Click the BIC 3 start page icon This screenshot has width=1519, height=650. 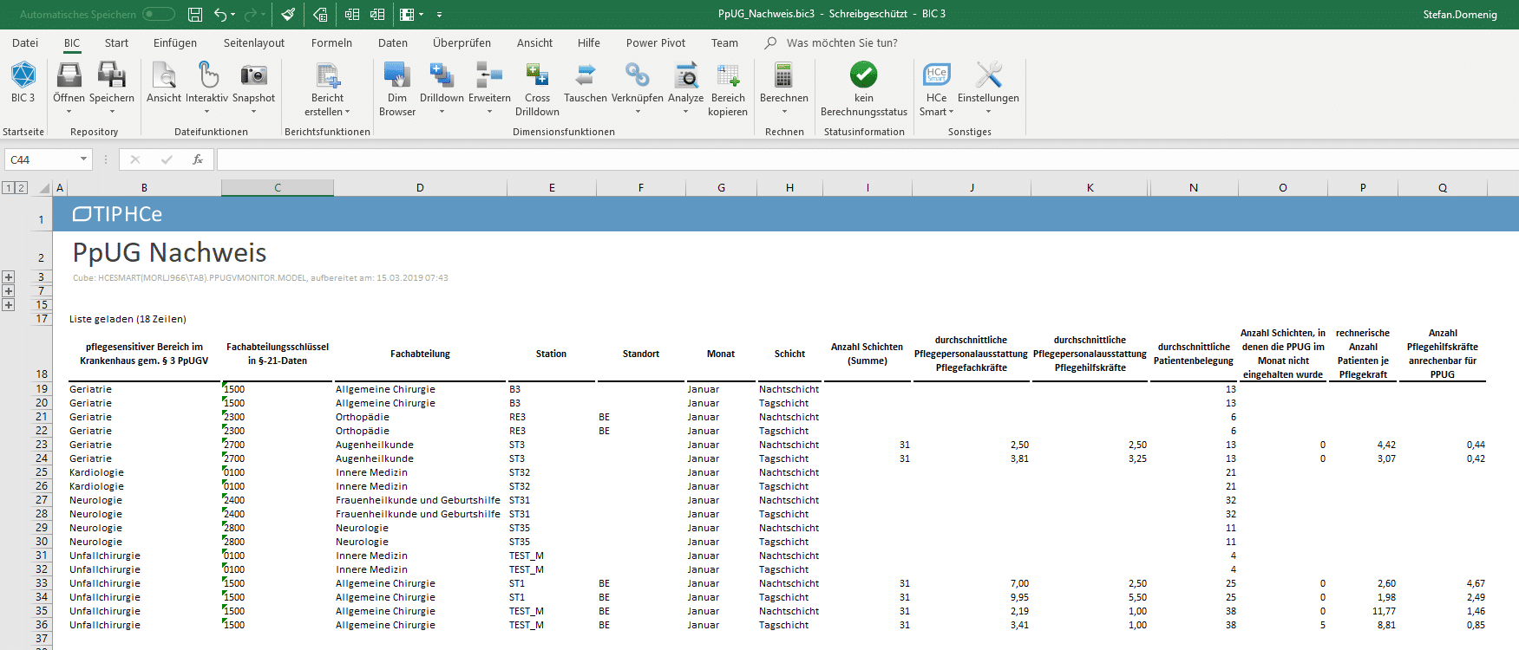23,75
